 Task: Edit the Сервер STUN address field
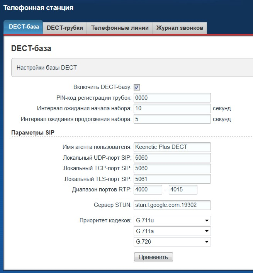(x=172, y=205)
